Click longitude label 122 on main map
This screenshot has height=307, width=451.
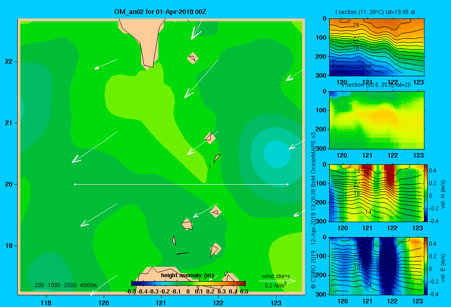[218, 302]
